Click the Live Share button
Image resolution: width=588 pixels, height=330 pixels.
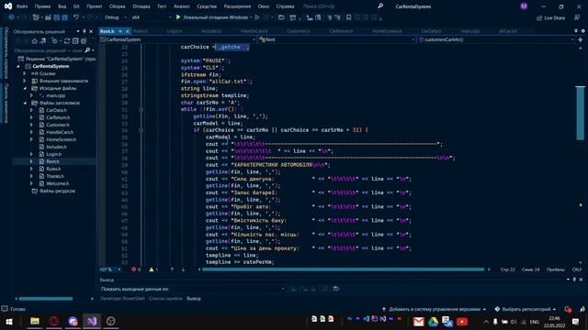pos(550,17)
